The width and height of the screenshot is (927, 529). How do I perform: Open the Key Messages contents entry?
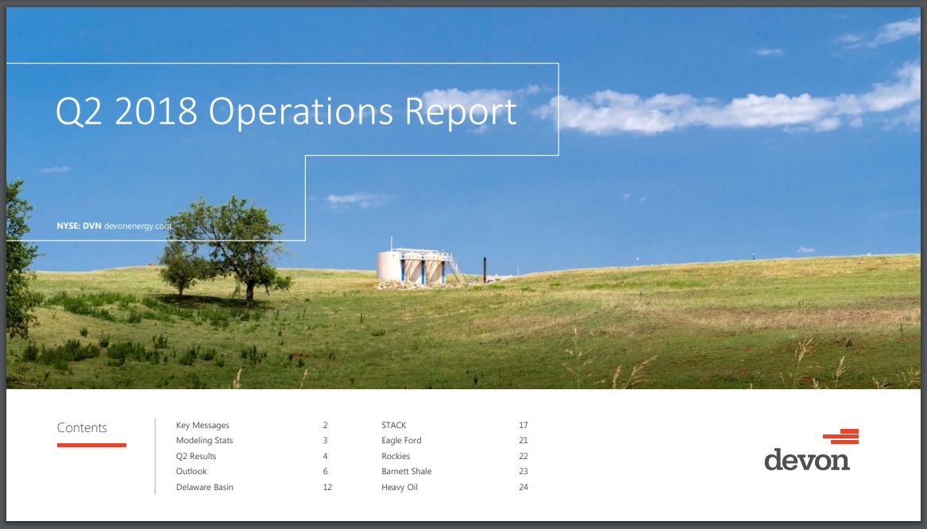pyautogui.click(x=203, y=425)
